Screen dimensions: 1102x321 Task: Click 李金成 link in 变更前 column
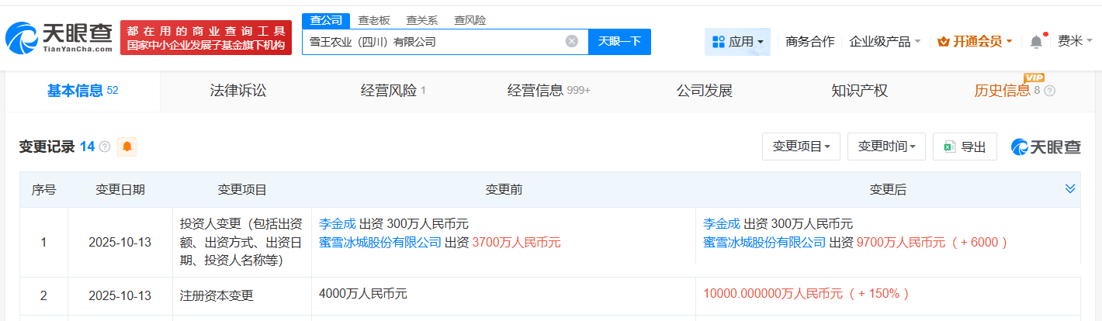point(337,223)
